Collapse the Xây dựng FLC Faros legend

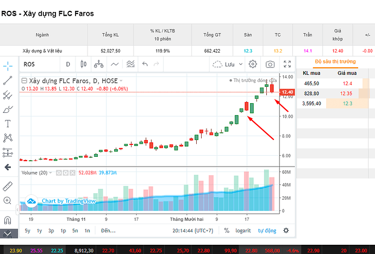24,81
